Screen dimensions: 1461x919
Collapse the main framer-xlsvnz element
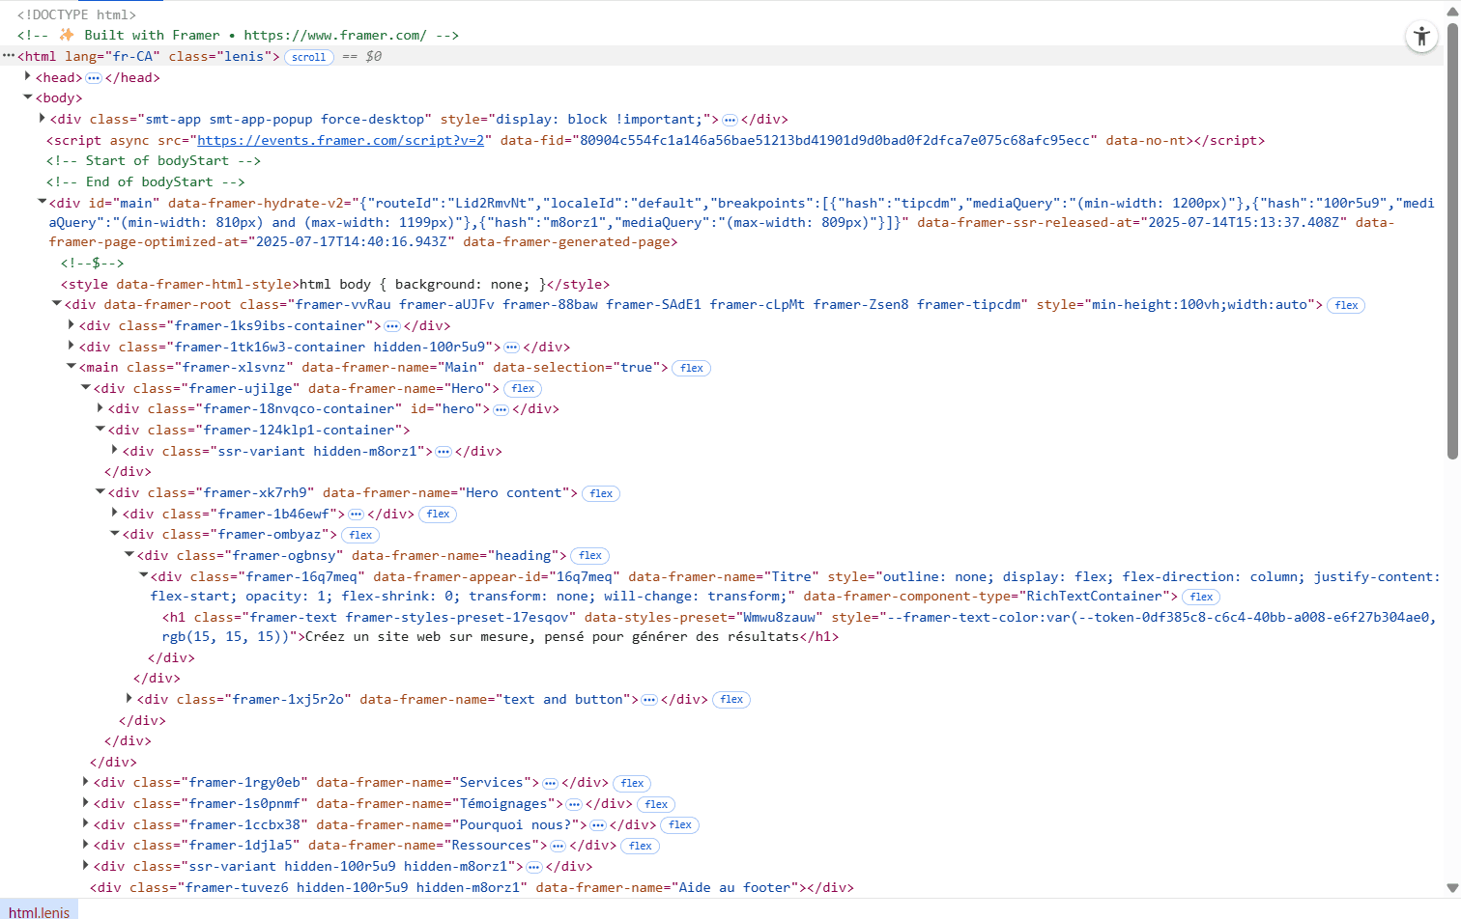tap(72, 367)
